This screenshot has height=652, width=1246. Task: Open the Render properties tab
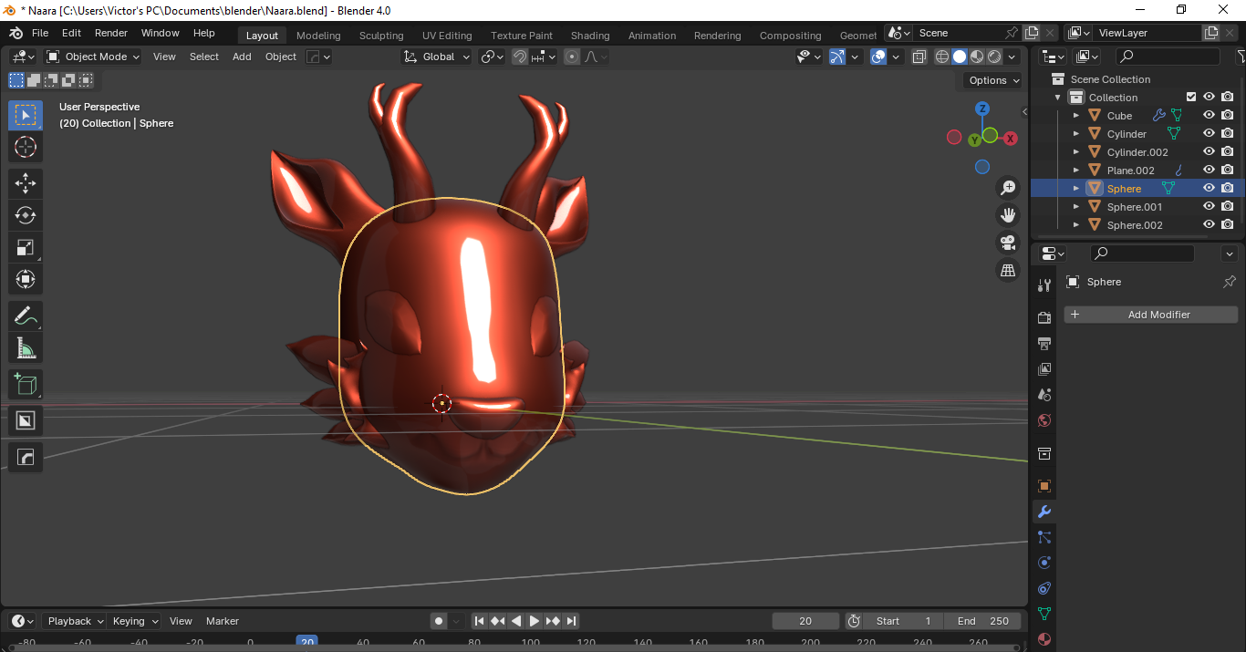pyautogui.click(x=1044, y=317)
